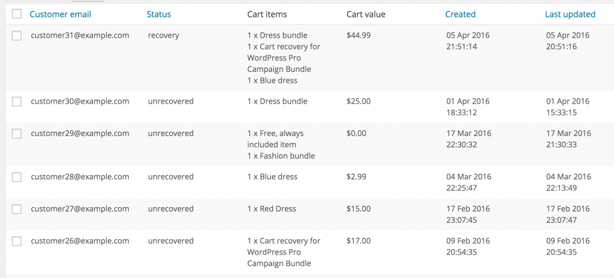
Task: Click the customer31@example.com email cell
Action: [x=80, y=35]
